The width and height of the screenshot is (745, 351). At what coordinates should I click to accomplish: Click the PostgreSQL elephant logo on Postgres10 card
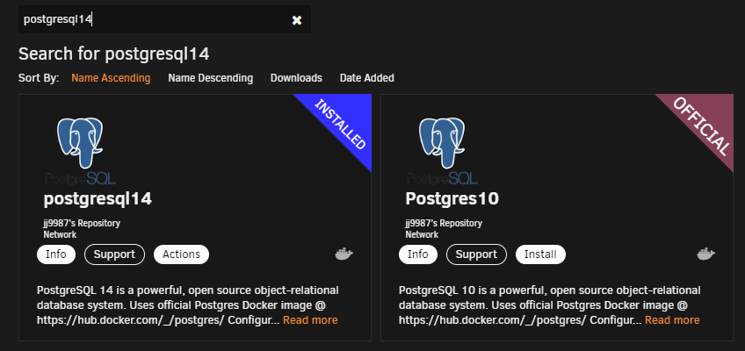443,151
